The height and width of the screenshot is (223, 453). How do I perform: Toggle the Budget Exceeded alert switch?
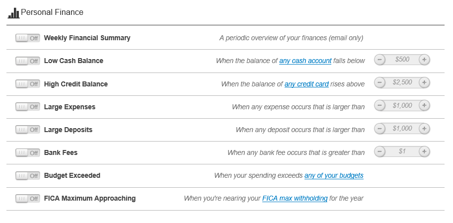coord(28,176)
